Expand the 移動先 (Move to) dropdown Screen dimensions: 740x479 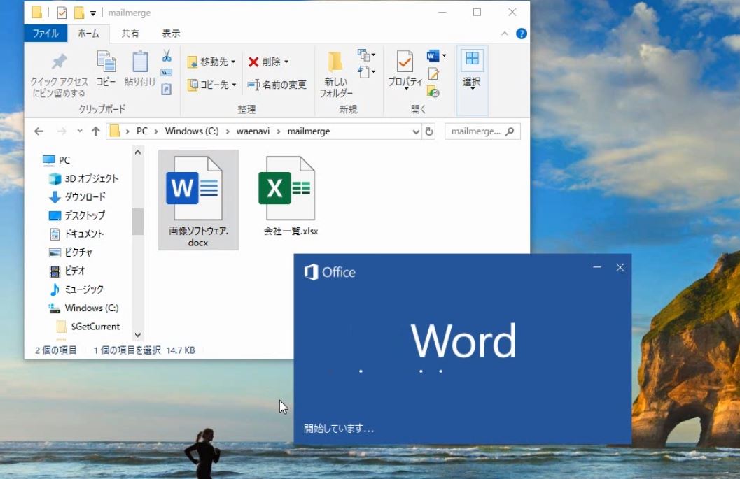pyautogui.click(x=234, y=62)
